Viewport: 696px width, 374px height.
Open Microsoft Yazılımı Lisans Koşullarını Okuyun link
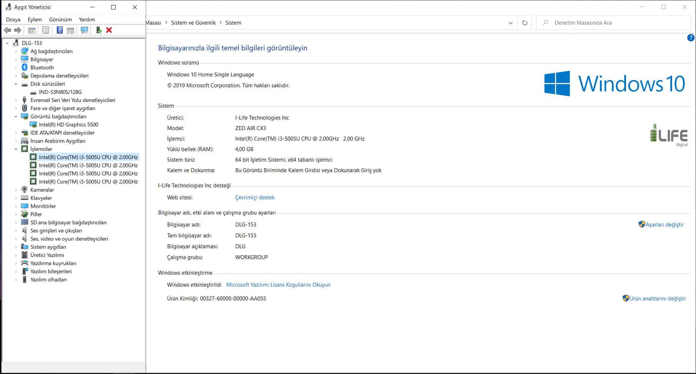[278, 285]
